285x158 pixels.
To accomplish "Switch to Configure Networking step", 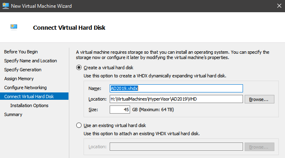I will [x=25, y=88].
